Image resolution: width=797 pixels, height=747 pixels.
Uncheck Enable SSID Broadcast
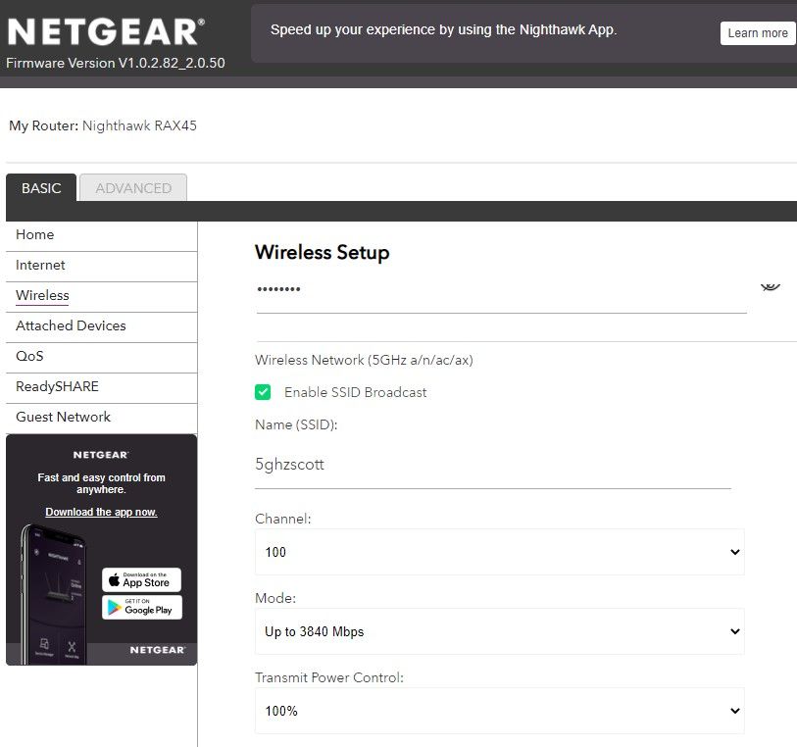(263, 391)
